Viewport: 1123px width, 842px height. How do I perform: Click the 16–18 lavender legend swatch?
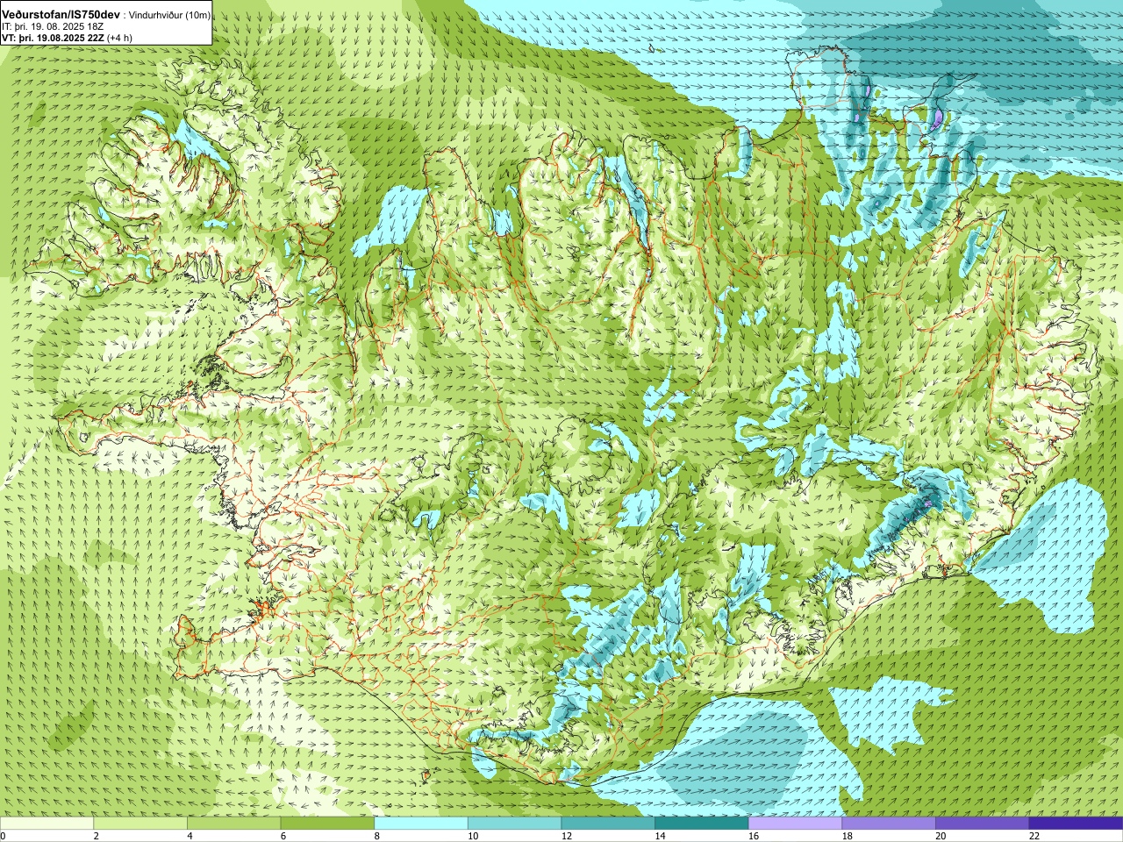pos(795,824)
